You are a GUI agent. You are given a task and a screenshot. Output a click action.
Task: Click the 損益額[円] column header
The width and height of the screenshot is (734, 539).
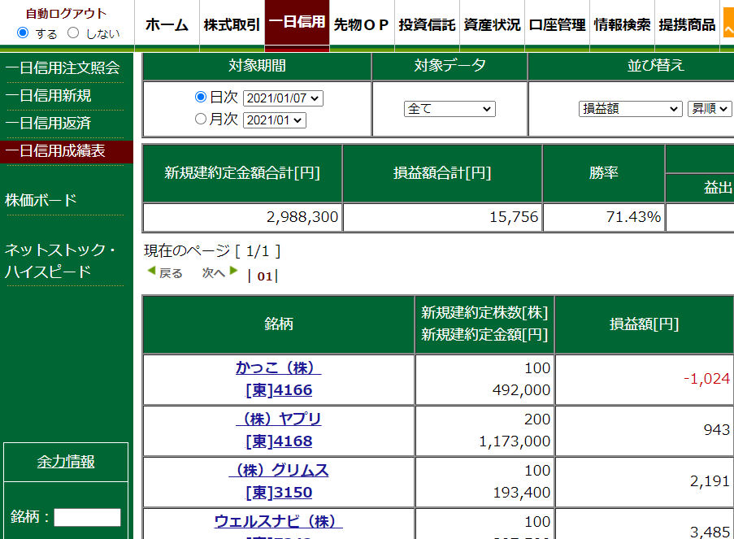point(644,324)
